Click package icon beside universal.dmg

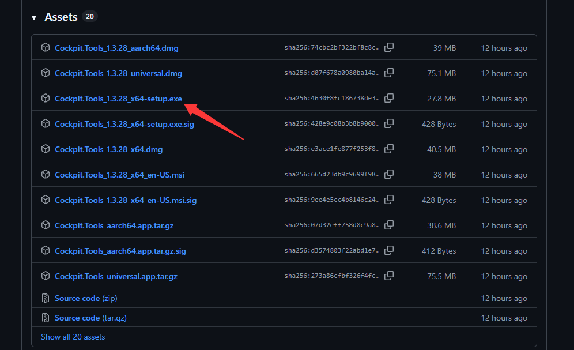46,73
